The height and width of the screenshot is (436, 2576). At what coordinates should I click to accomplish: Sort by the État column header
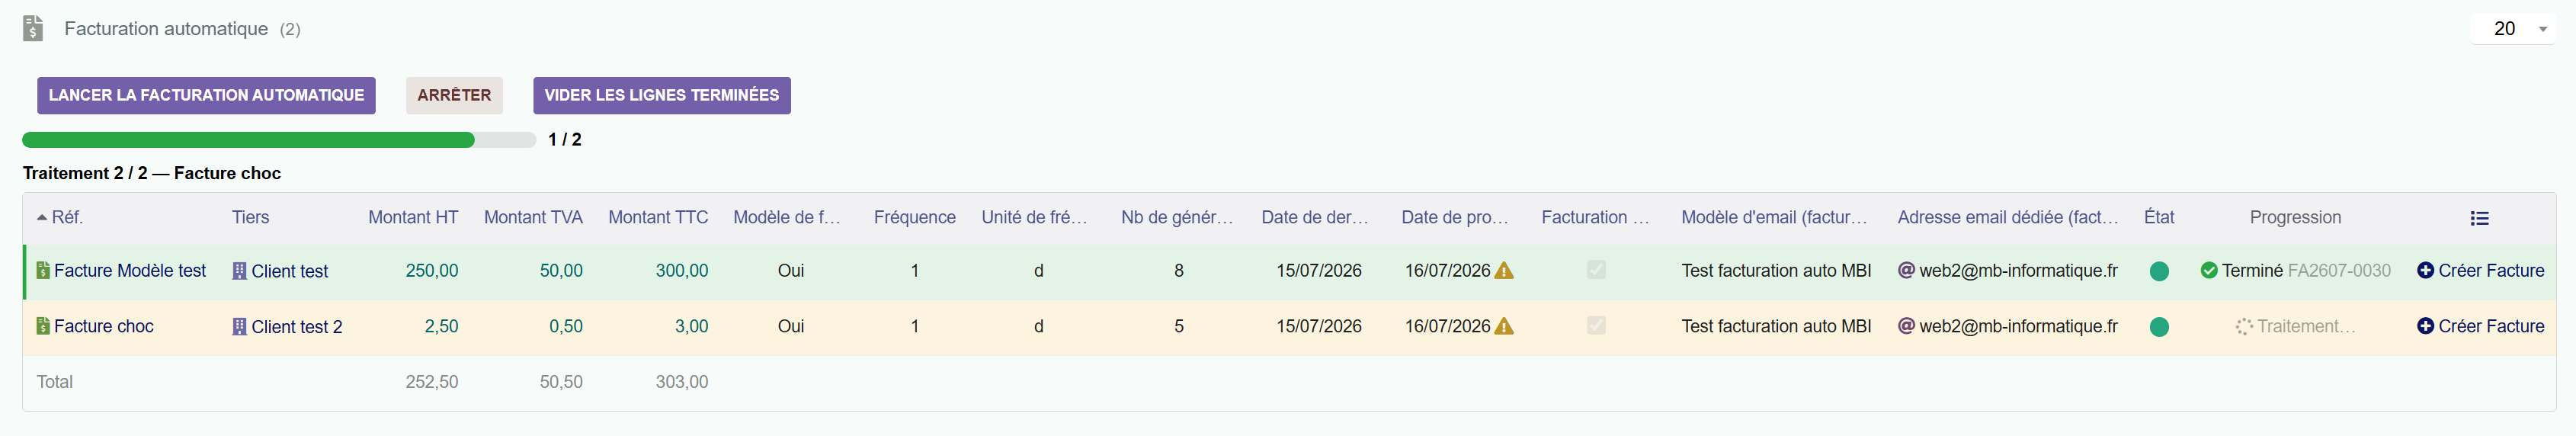click(2159, 217)
